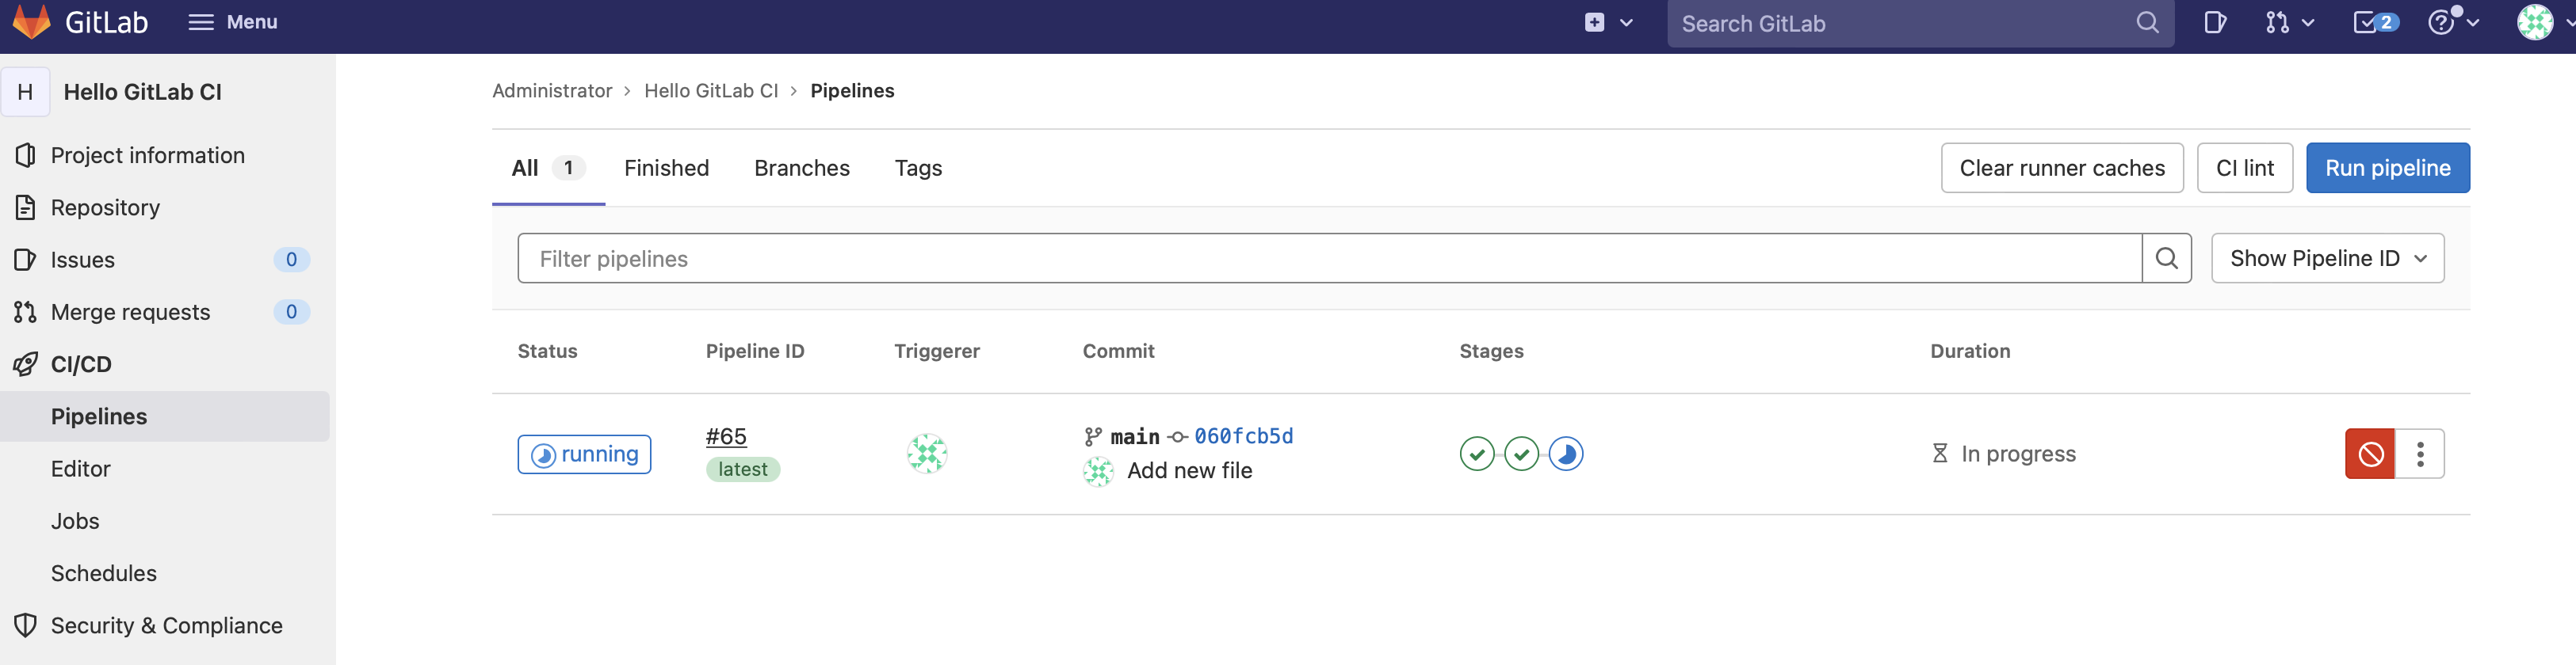Open the pipeline's three-dot actions menu
This screenshot has width=2576, height=665.
[x=2419, y=454]
